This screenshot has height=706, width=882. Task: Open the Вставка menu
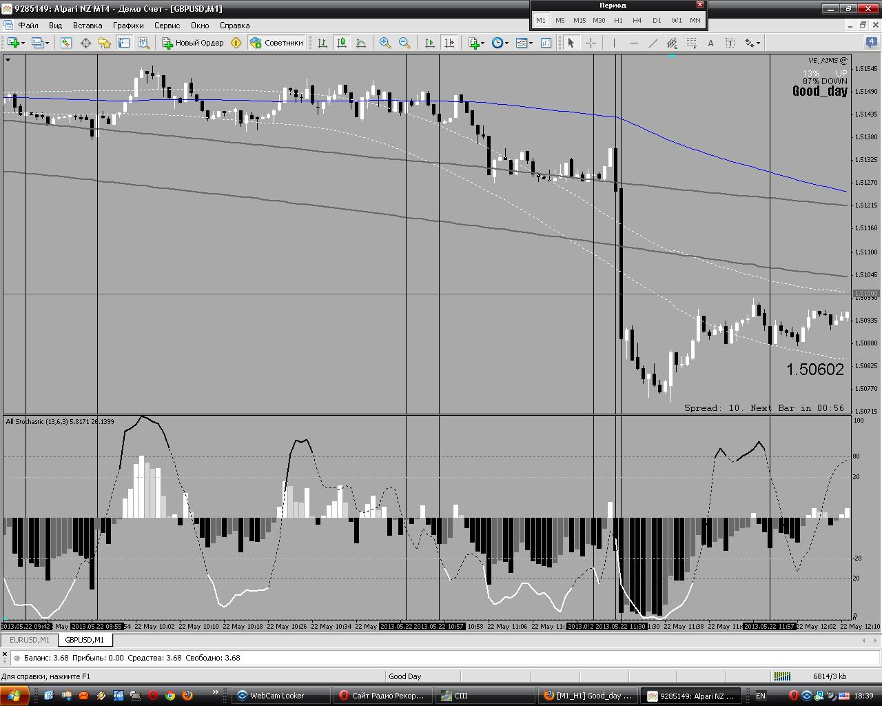pyautogui.click(x=88, y=26)
